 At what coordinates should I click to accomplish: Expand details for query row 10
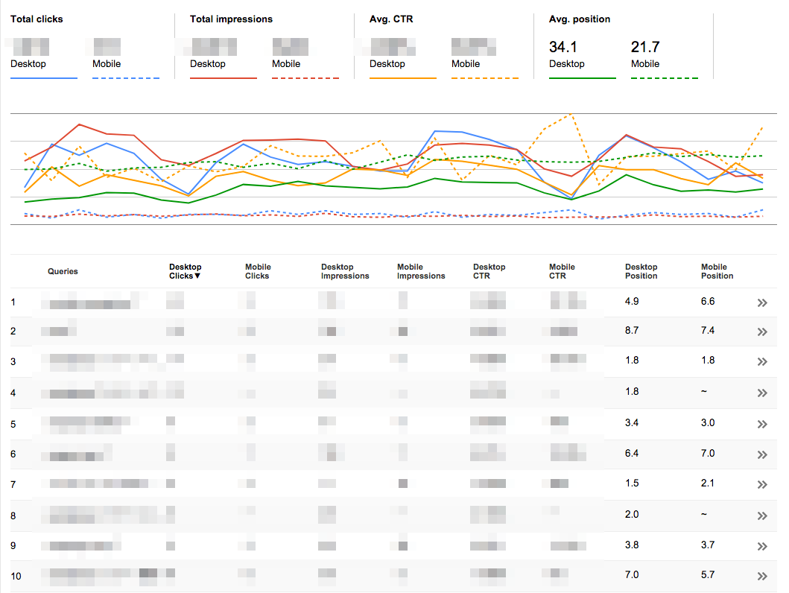pos(762,576)
